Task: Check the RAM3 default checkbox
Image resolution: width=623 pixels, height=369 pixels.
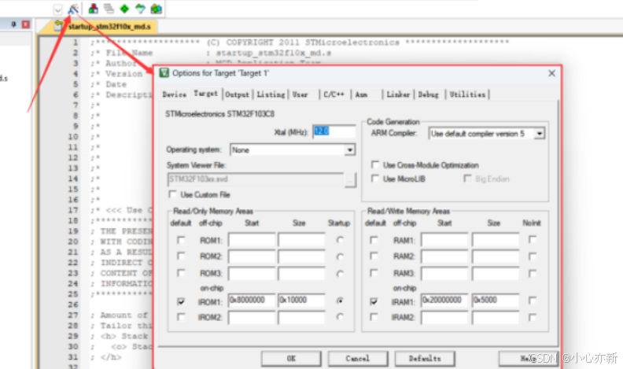Action: click(x=374, y=273)
